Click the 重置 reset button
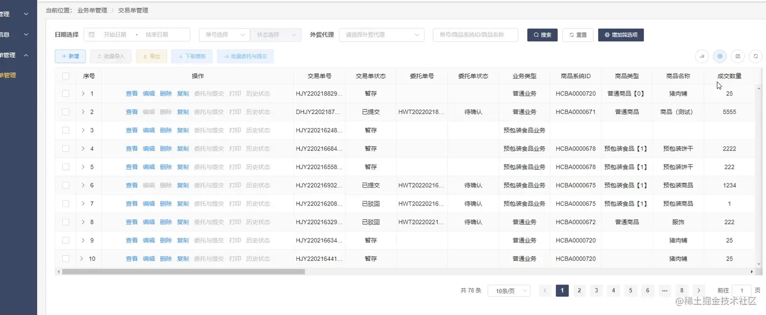The height and width of the screenshot is (315, 766). [578, 35]
